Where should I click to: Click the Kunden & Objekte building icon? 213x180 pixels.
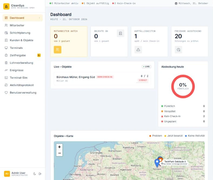pyautogui.click(x=6, y=40)
